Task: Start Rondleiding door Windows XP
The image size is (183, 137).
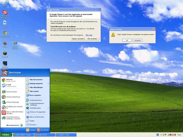Action: click(x=13, y=107)
